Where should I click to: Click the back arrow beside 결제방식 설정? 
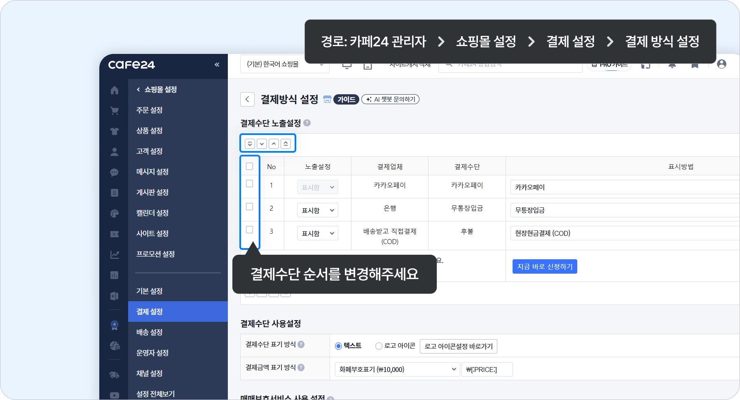[247, 99]
